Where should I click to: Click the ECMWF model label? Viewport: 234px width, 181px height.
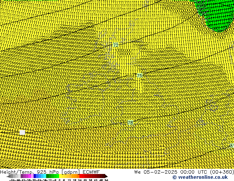pyautogui.click(x=90, y=172)
